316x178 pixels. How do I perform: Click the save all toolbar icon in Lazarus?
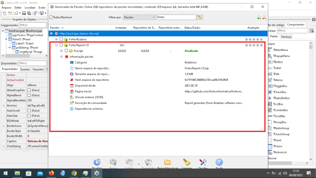coord(29,13)
